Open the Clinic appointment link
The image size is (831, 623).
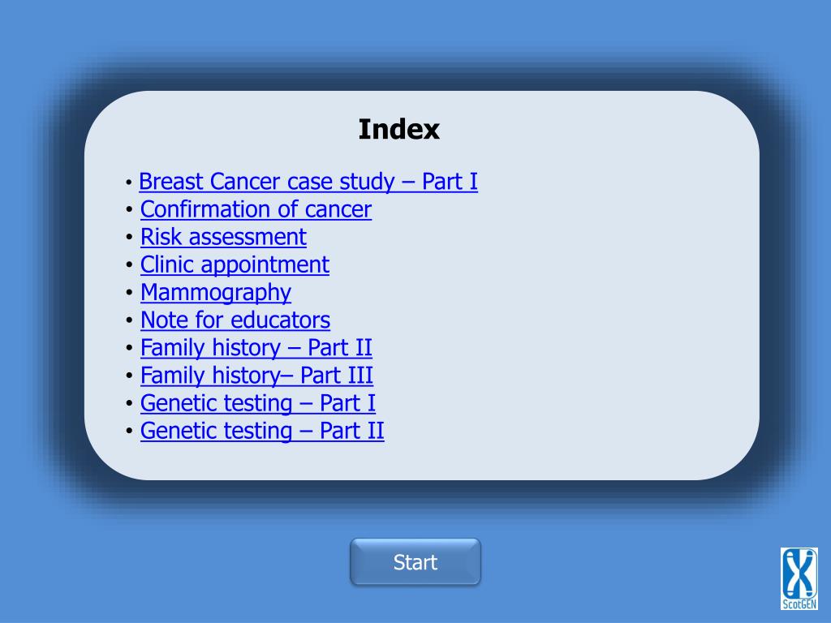[235, 264]
